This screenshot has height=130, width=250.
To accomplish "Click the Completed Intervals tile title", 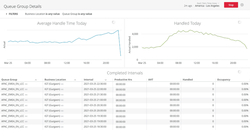I will pyautogui.click(x=125, y=73).
